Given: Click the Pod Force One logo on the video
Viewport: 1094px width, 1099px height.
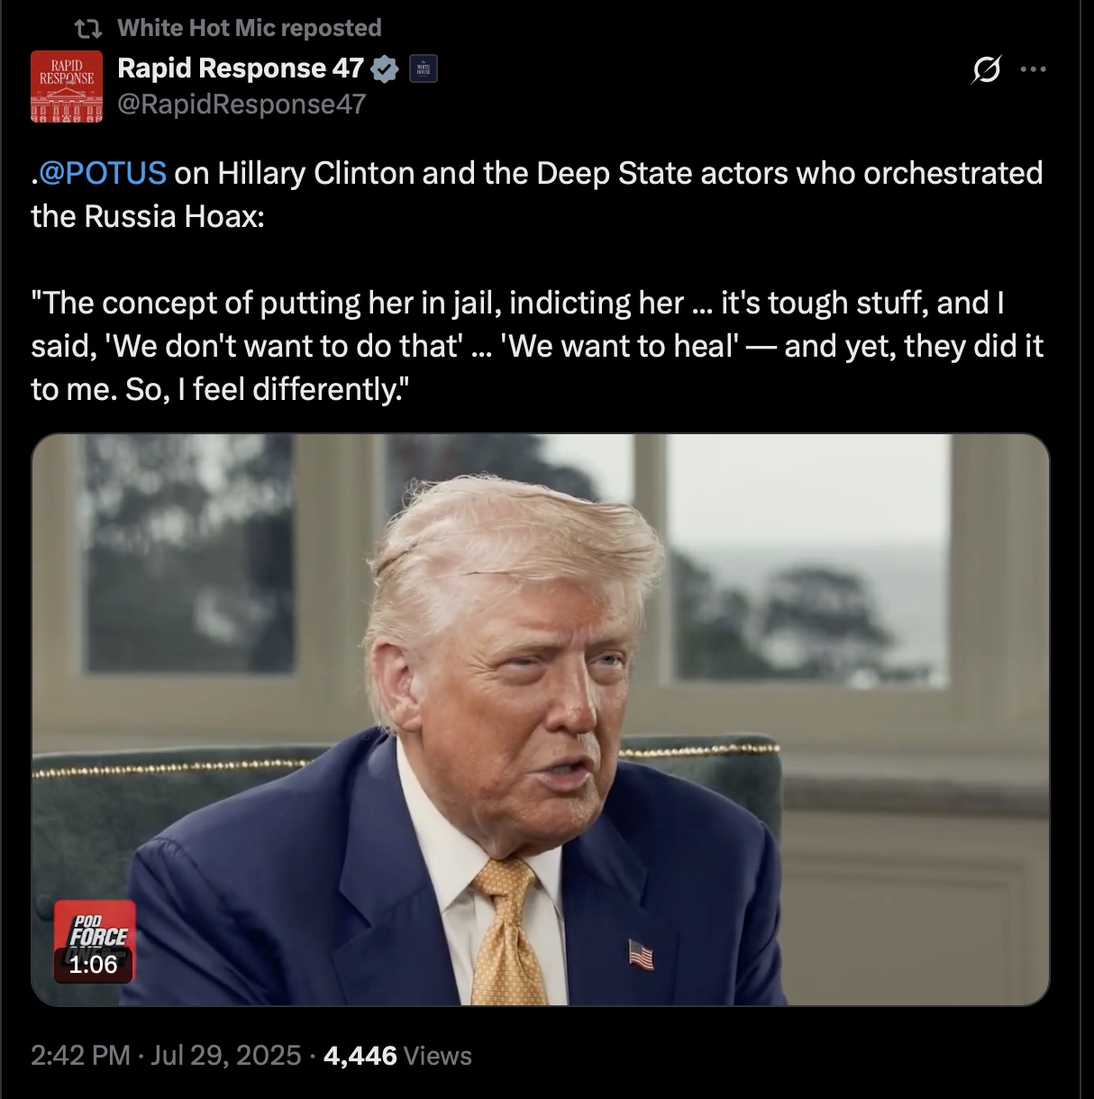Looking at the screenshot, I should tap(96, 927).
